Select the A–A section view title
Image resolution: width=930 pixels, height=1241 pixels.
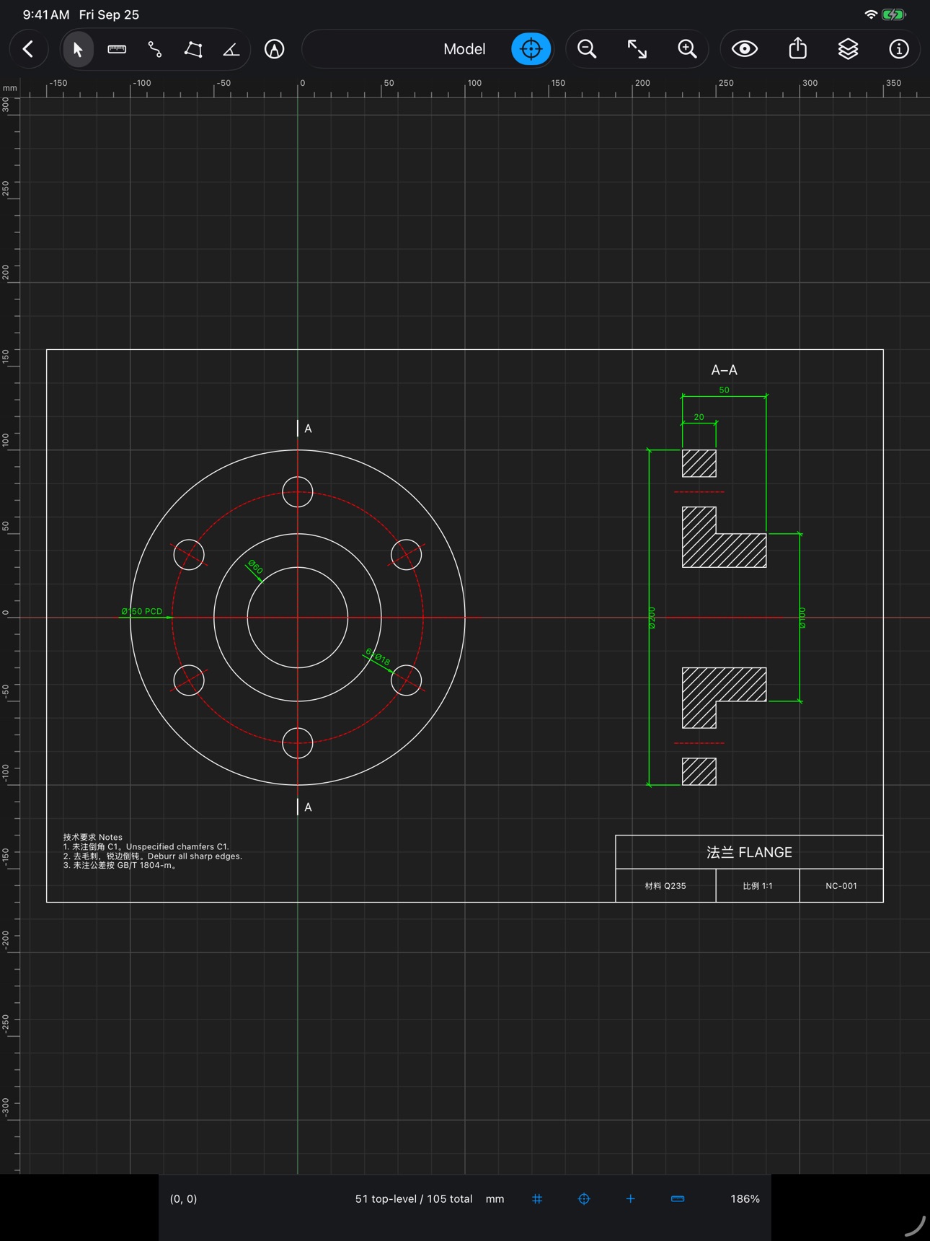(x=724, y=370)
